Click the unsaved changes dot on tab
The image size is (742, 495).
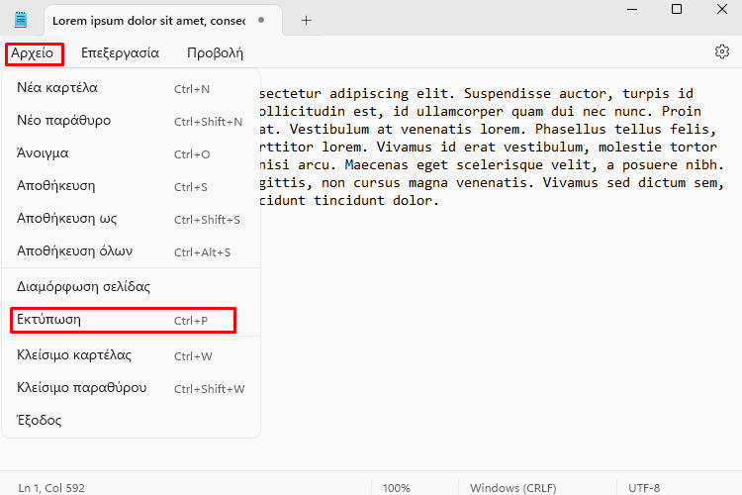point(260,20)
